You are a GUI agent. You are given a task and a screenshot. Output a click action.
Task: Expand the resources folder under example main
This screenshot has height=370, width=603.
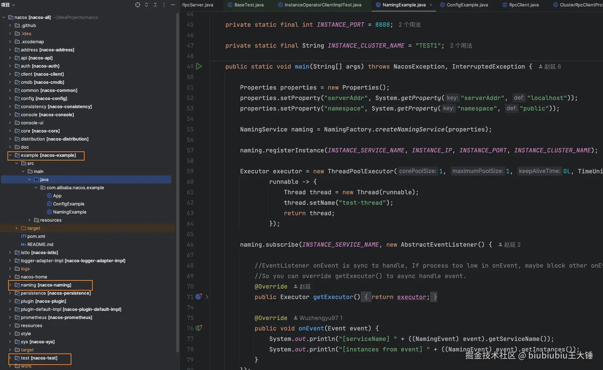pos(29,220)
